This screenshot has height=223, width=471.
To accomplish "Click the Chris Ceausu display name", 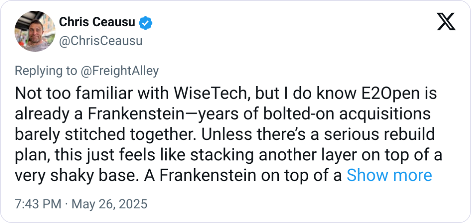I will (98, 23).
